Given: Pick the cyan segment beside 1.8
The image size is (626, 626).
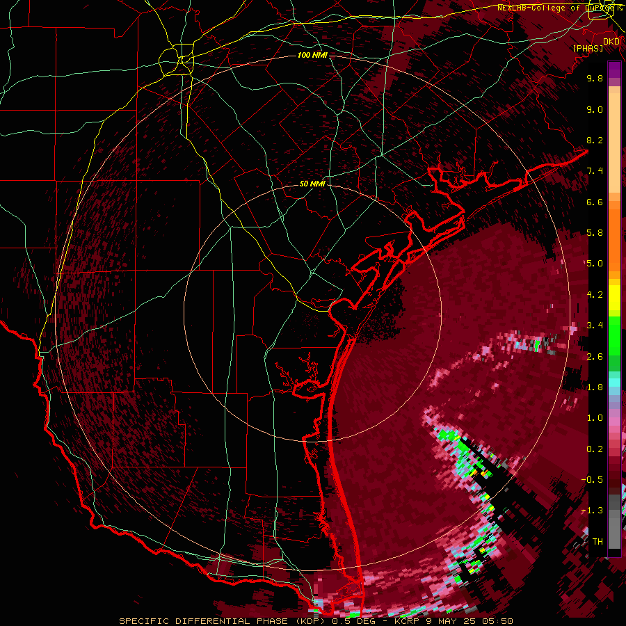Looking at the screenshot, I should pyautogui.click(x=614, y=383).
